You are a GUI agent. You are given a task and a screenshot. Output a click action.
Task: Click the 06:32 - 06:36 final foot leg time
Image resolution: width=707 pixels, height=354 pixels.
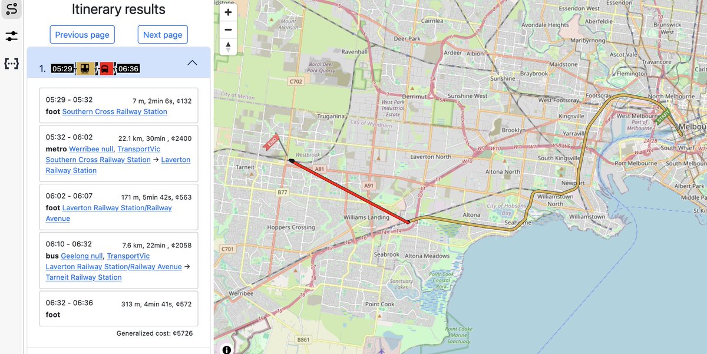click(69, 303)
